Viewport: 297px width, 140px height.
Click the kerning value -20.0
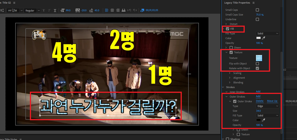pos(84,11)
